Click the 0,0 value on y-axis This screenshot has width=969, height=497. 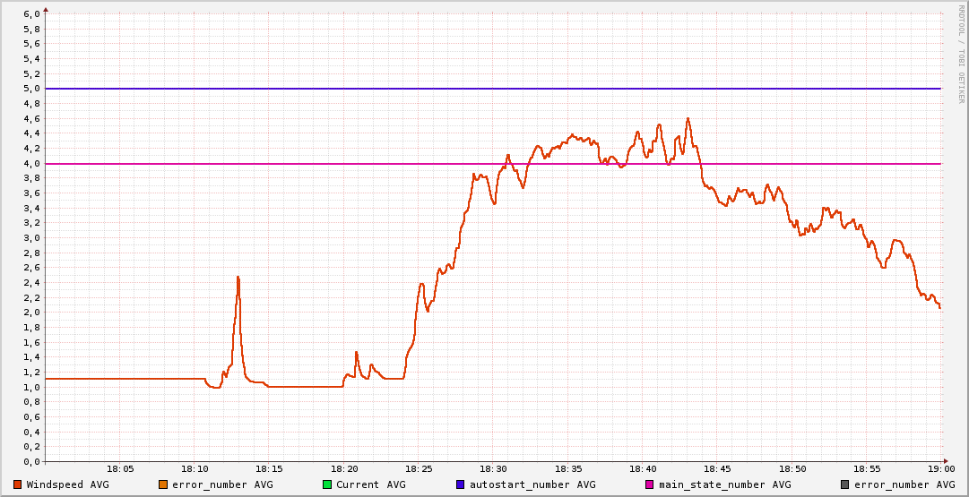31,462
